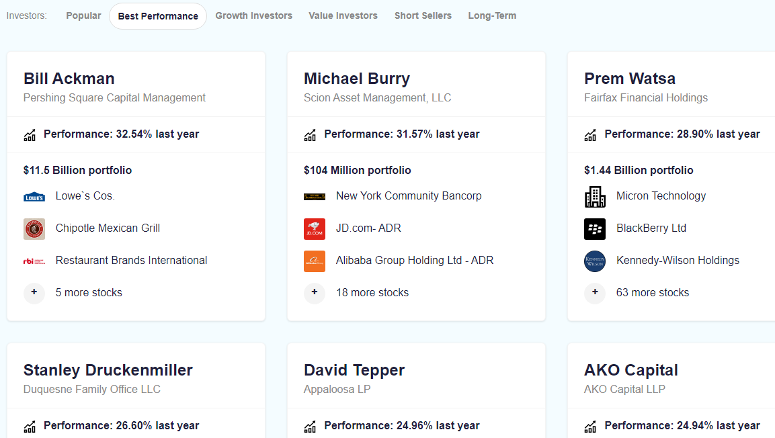
Task: Click Lowe's Cos. stock name
Action: tap(85, 196)
